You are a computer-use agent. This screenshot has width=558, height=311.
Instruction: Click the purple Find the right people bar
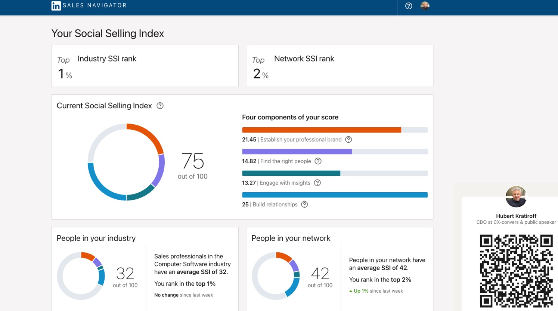click(x=297, y=152)
